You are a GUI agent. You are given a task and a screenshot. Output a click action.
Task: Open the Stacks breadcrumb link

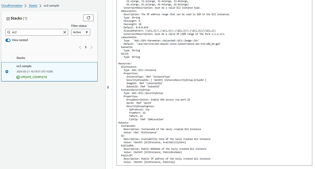[33, 6]
